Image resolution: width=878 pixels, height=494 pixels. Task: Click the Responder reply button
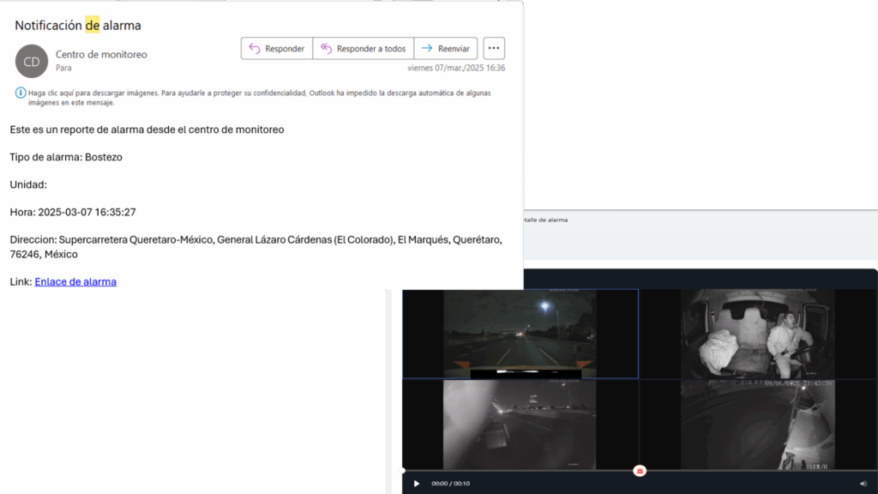point(276,49)
